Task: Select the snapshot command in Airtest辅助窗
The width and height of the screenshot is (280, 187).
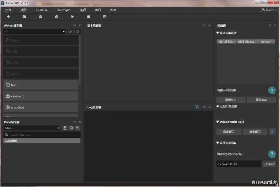Action: 41,107
